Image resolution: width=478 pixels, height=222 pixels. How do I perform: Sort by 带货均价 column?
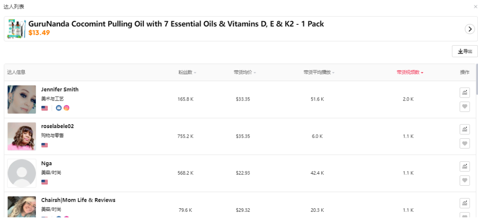point(245,72)
